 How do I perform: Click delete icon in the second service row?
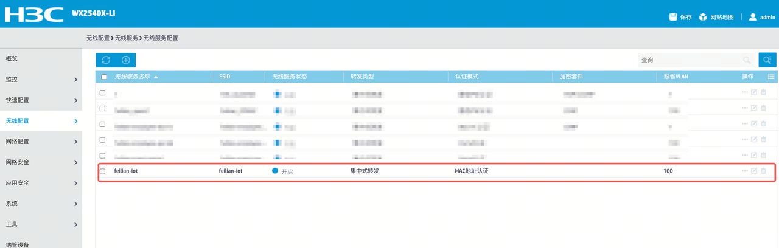pyautogui.click(x=764, y=108)
